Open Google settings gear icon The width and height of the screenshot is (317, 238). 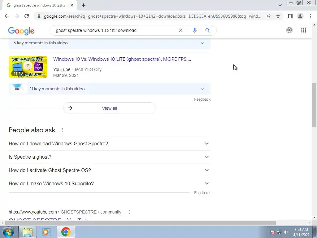coord(289,30)
